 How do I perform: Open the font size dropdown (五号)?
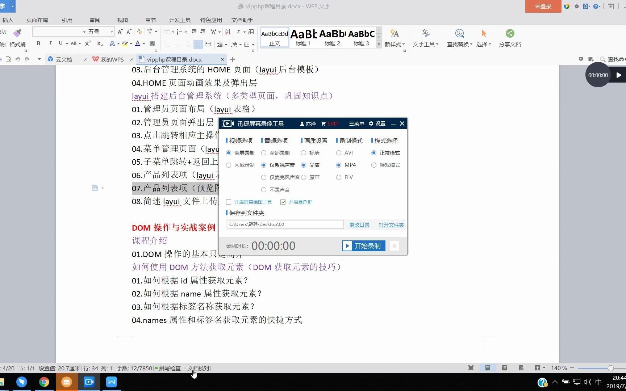pos(112,32)
